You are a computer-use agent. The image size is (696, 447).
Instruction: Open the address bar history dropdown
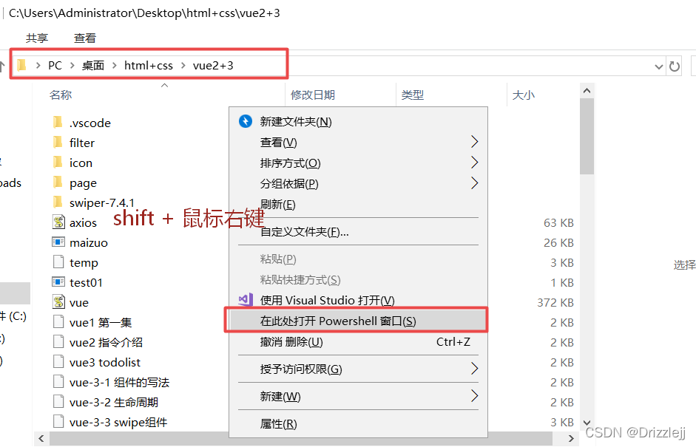coord(659,67)
